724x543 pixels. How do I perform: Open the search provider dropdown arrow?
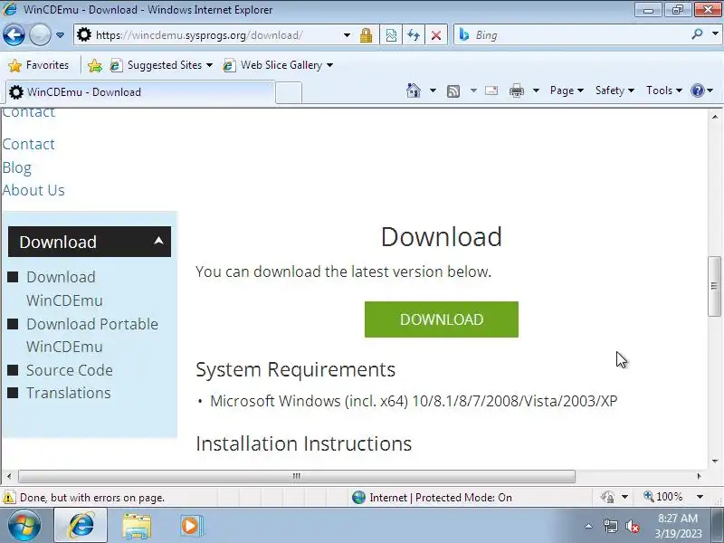pyautogui.click(x=715, y=34)
